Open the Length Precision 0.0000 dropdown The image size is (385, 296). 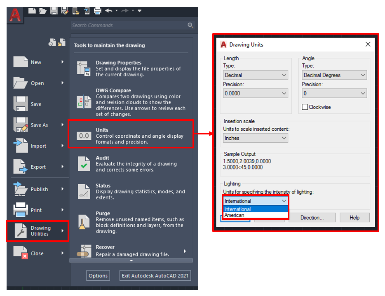click(x=255, y=93)
